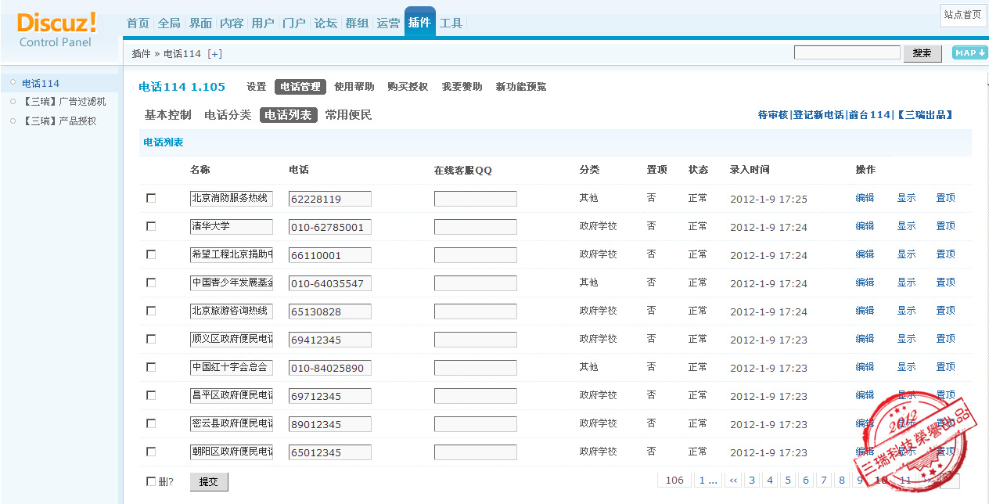Screen dimensions: 989x504
Task: Switch to the 电话分类 sub-tab
Action: pos(228,115)
